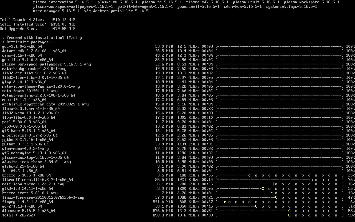
Task: Click linux-5.3.1.arch1-1-x86_64 kernel package name
Action: click(x=31, y=109)
